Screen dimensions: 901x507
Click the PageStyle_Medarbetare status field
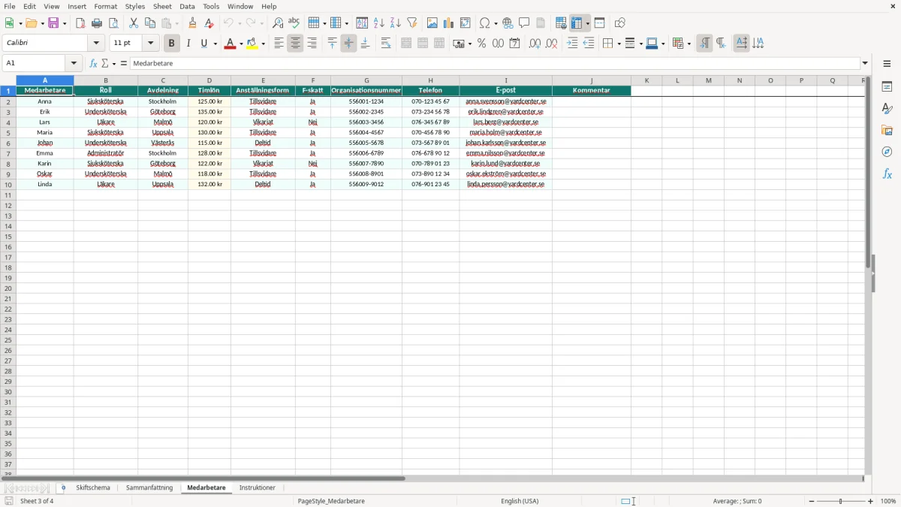click(331, 501)
